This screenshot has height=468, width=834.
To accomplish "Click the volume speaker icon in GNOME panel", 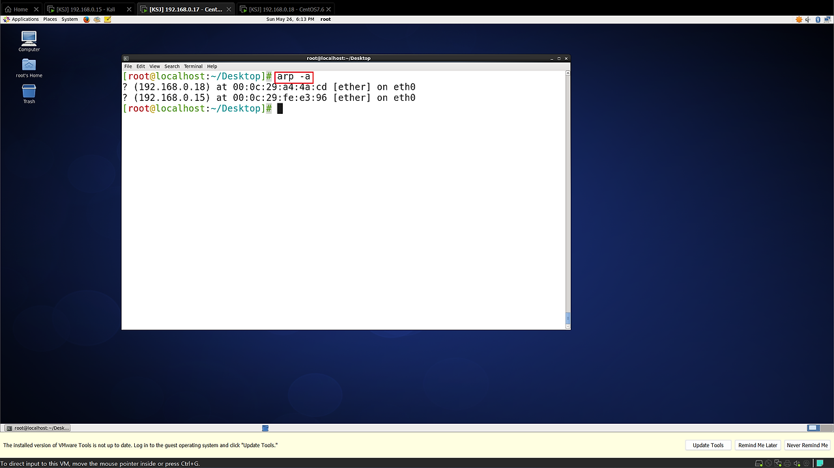I will pyautogui.click(x=808, y=20).
